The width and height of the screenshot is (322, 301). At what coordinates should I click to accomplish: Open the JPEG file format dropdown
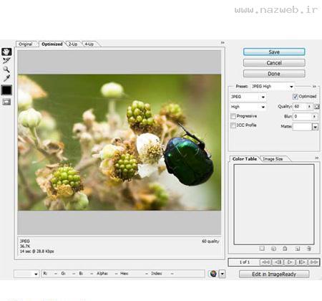pyautogui.click(x=248, y=97)
